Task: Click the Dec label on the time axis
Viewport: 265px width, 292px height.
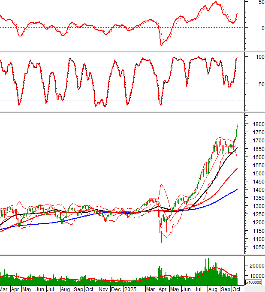Action: coord(116,289)
